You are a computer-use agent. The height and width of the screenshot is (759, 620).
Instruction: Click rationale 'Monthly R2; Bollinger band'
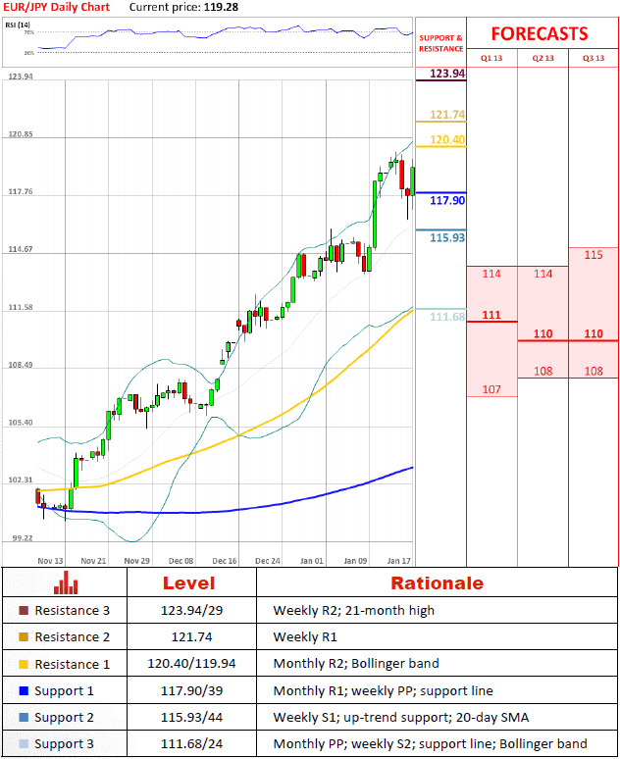pos(356,664)
